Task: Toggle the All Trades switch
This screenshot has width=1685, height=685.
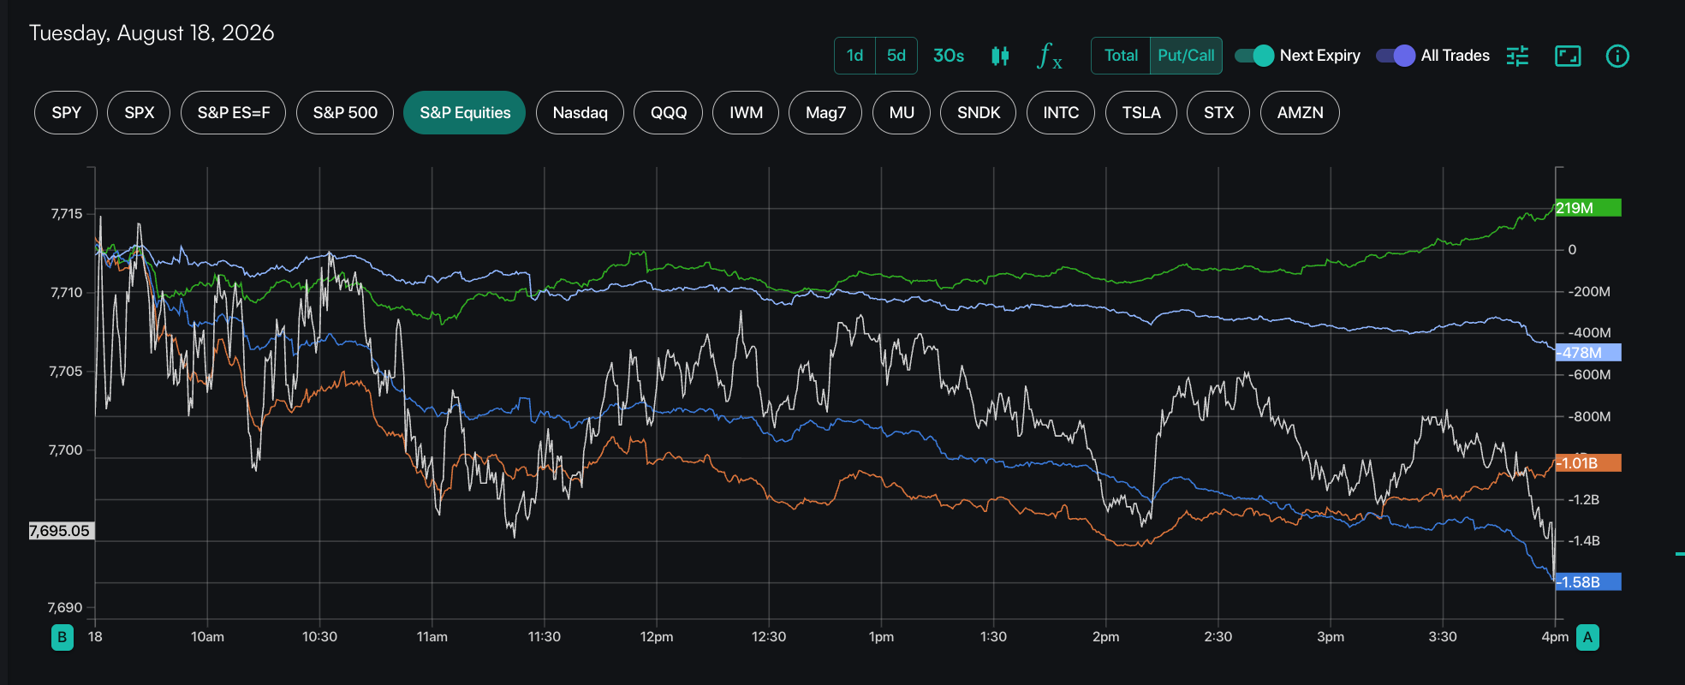Action: pyautogui.click(x=1396, y=56)
